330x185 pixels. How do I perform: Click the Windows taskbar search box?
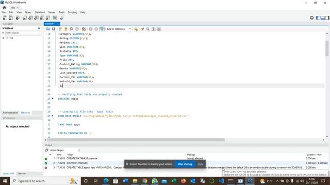tap(45, 181)
